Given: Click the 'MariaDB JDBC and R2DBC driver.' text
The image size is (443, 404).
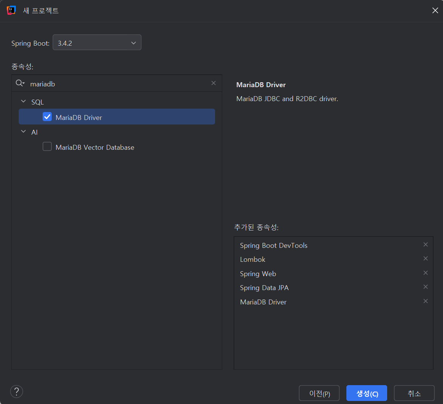Looking at the screenshot, I should point(287,98).
